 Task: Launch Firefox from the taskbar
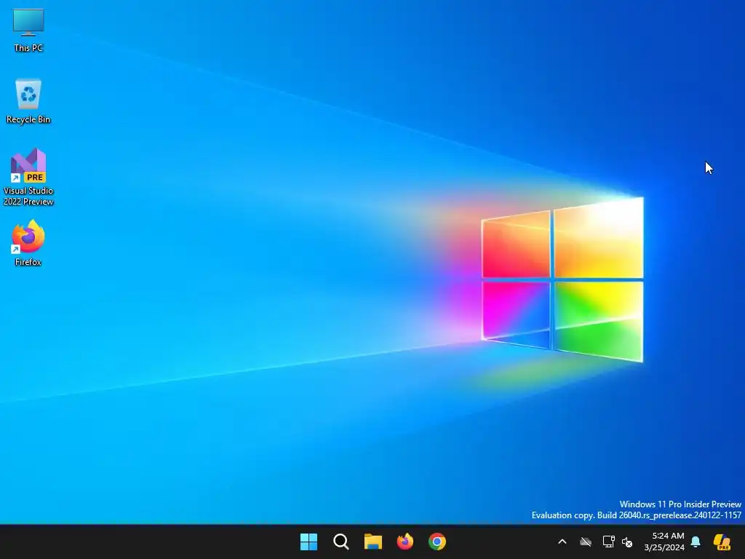(x=405, y=542)
